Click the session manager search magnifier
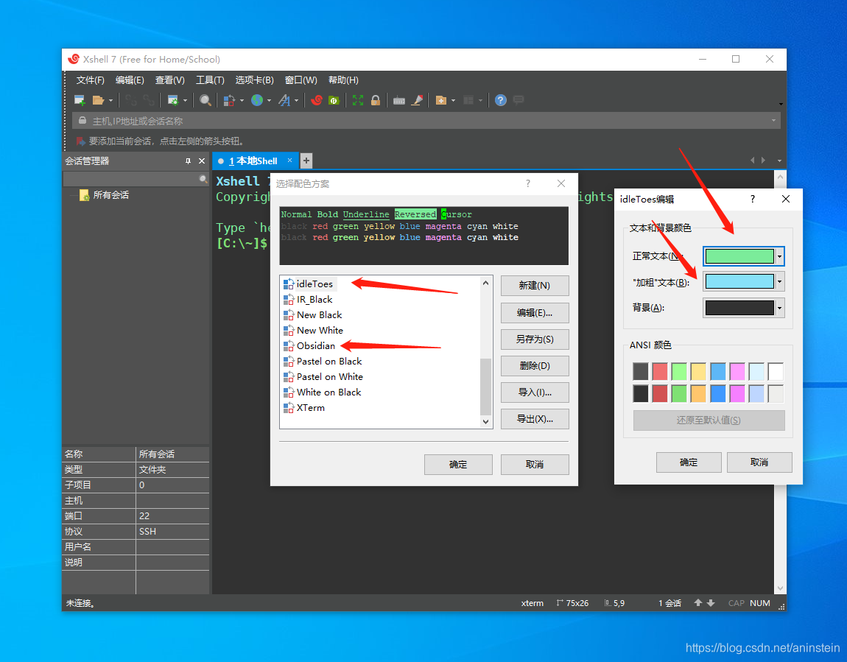847x662 pixels. pos(203,179)
